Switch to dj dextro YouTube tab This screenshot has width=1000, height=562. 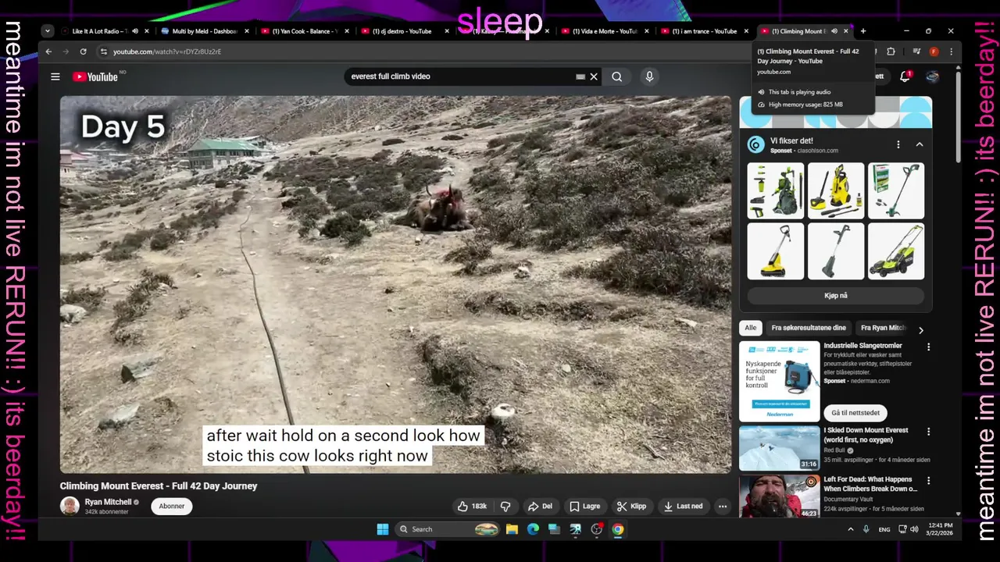pyautogui.click(x=402, y=31)
